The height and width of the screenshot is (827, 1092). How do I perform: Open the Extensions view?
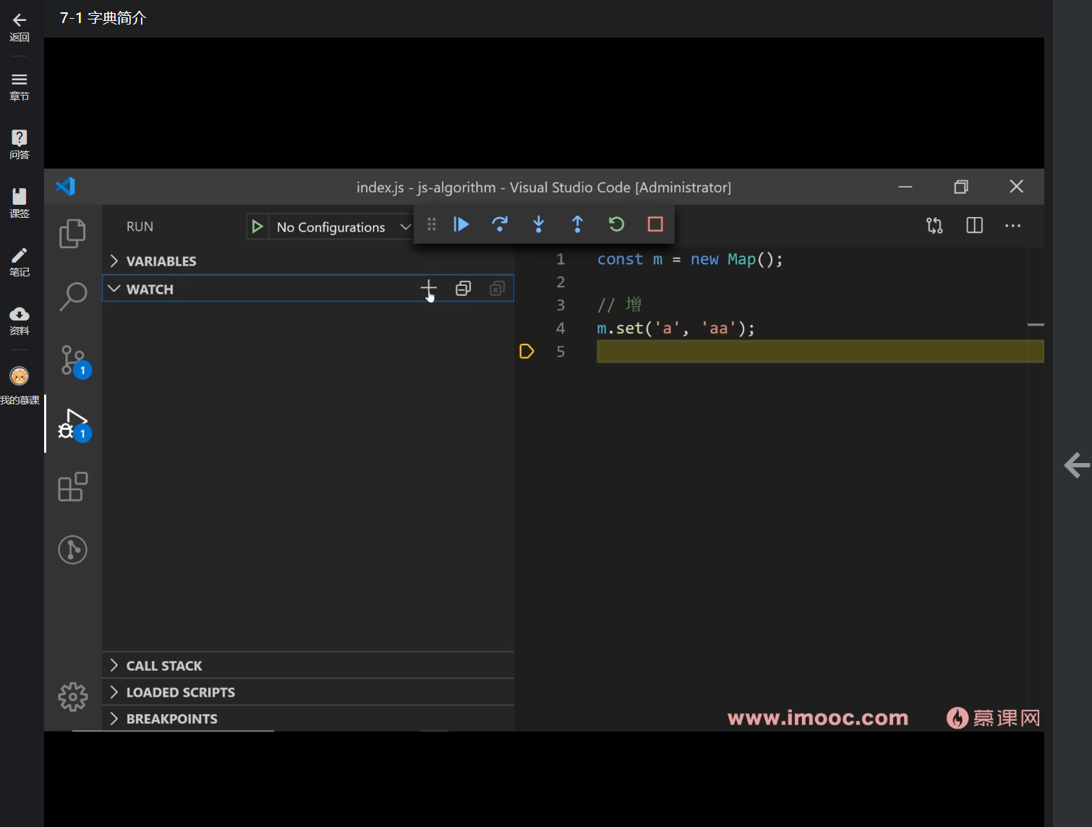click(x=72, y=487)
